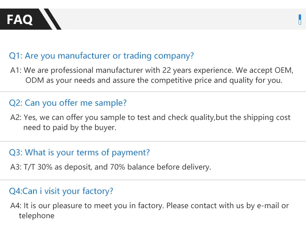Click "ODM" at start of A1's second line
Image resolution: width=306 pixels, height=235 pixels.
(x=34, y=80)
